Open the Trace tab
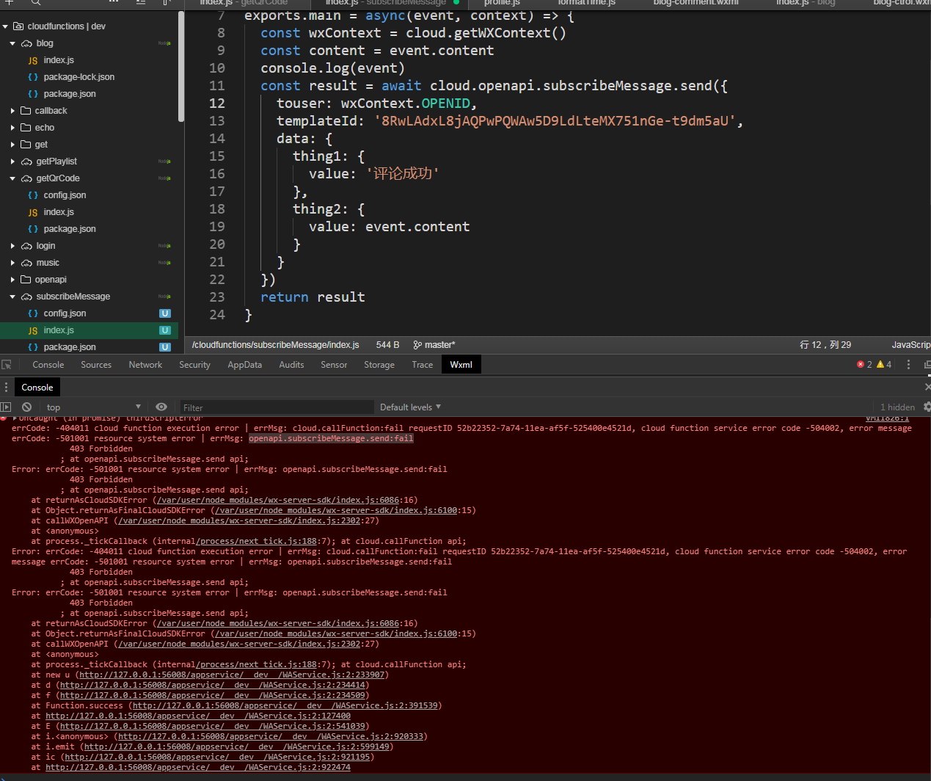Viewport: 931px width, 781px height. 423,364
